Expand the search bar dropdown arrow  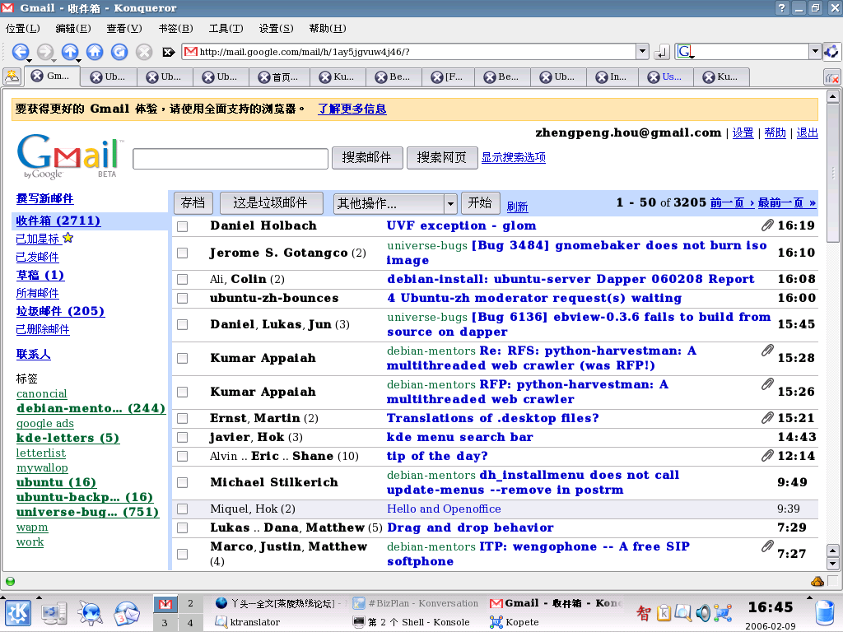815,52
